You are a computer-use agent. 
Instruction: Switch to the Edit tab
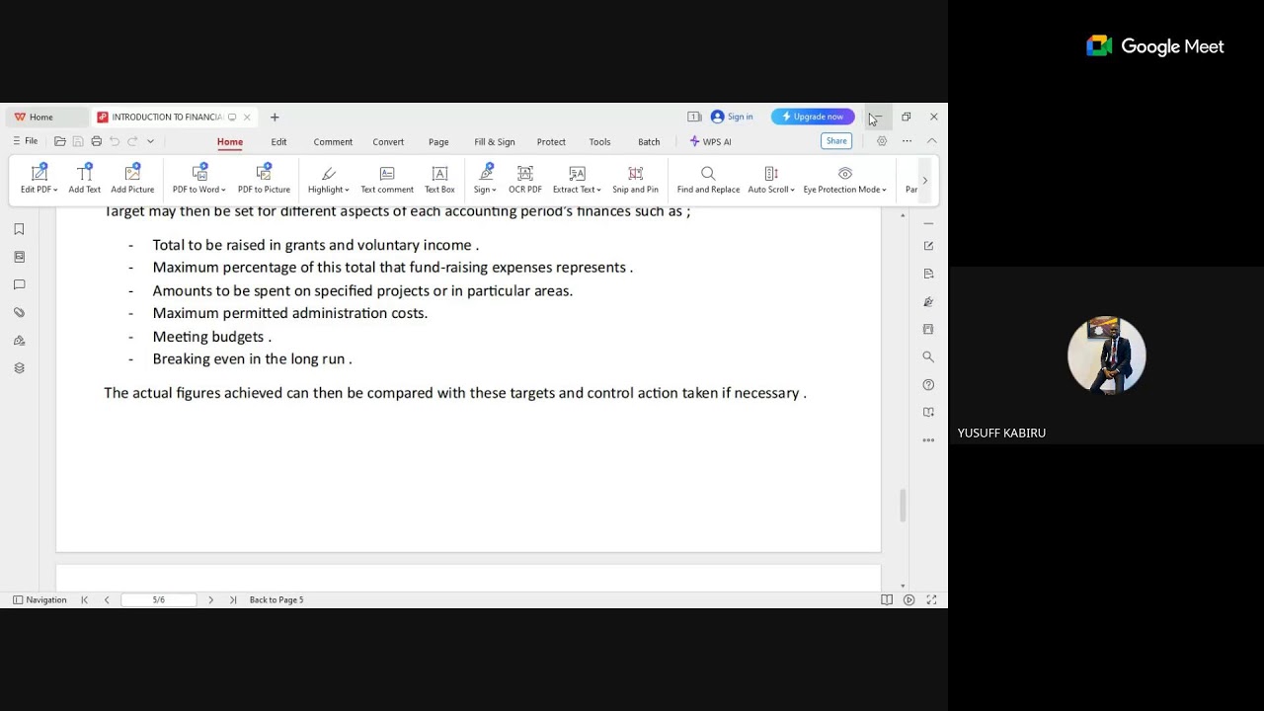(278, 141)
